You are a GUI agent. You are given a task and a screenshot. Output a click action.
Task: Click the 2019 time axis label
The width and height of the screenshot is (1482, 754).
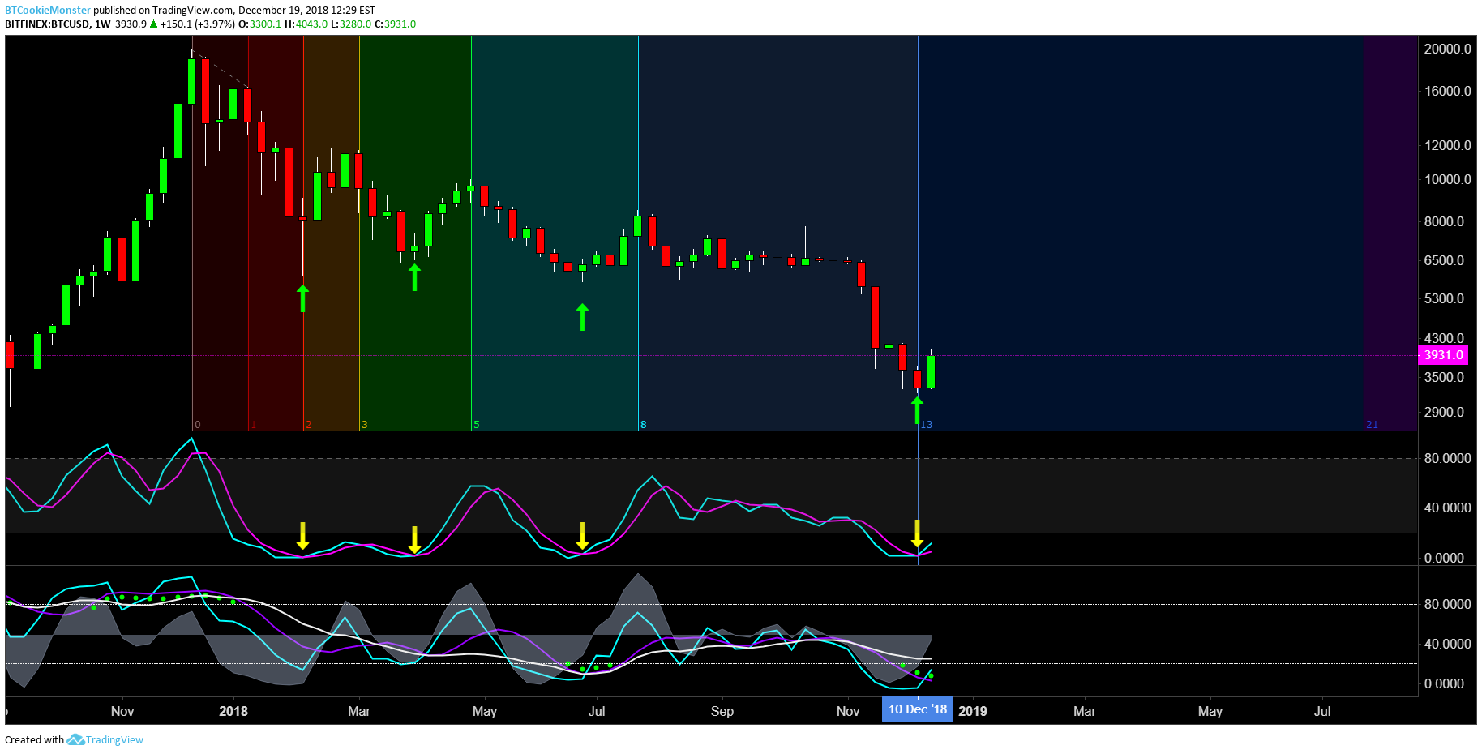pos(973,711)
